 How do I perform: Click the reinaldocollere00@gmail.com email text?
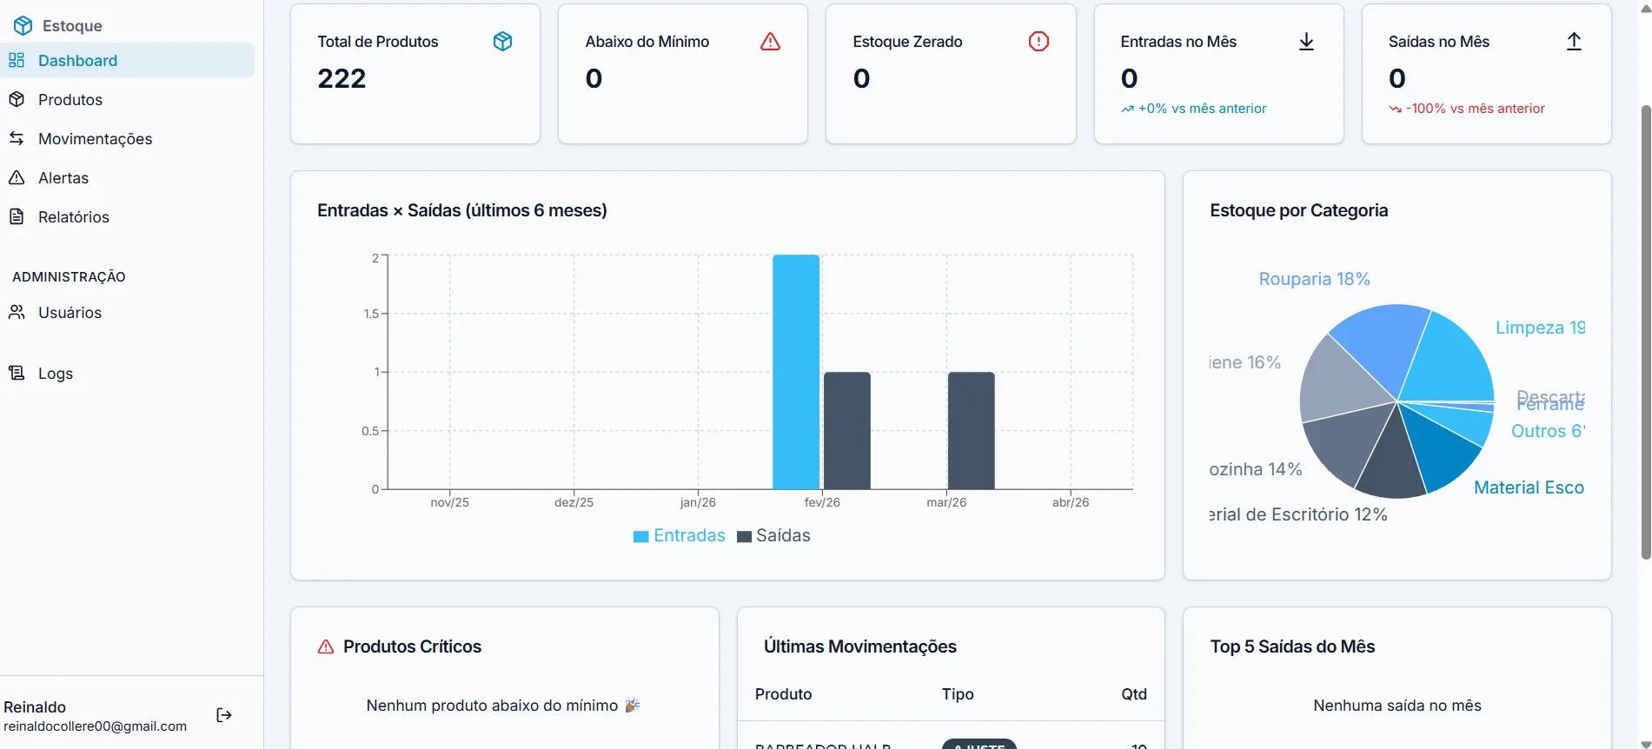click(x=95, y=726)
